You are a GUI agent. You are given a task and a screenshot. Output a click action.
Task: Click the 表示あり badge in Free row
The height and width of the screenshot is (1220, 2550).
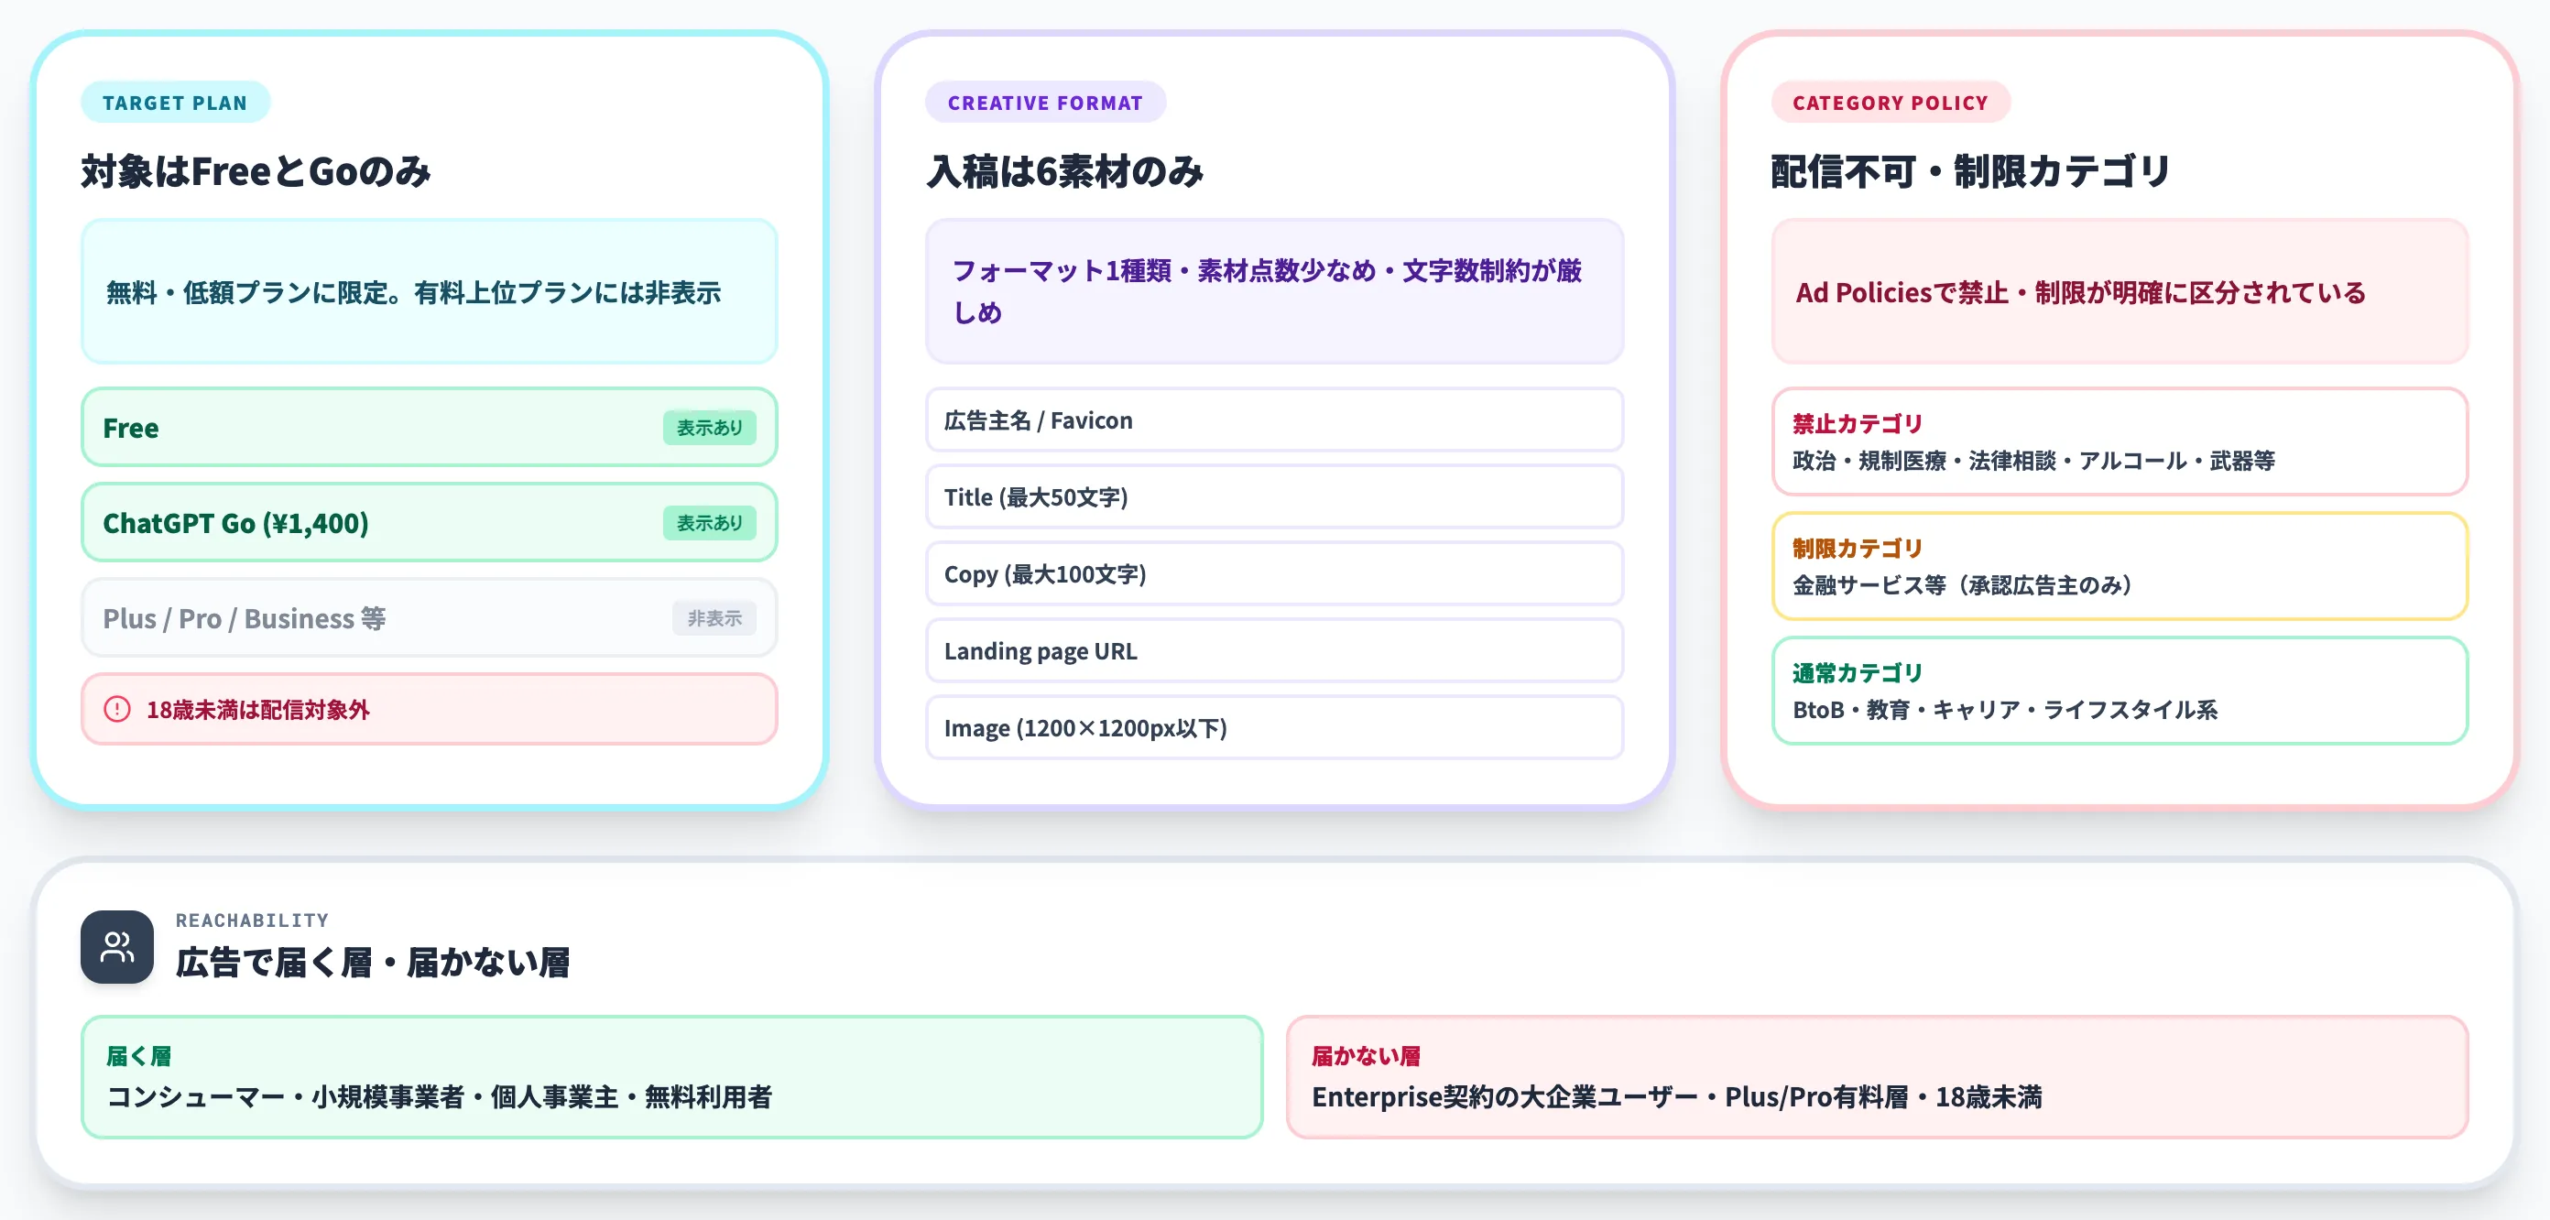709,428
